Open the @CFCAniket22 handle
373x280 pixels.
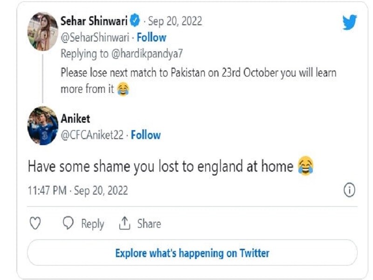92,135
